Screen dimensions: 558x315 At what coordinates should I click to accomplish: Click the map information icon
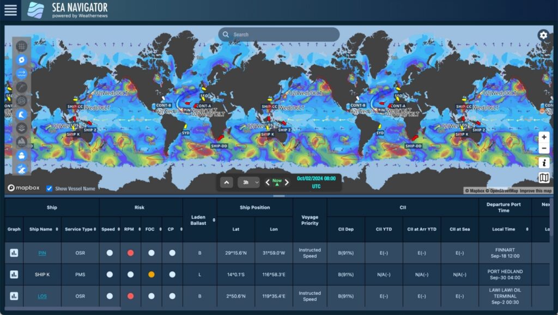(x=544, y=162)
